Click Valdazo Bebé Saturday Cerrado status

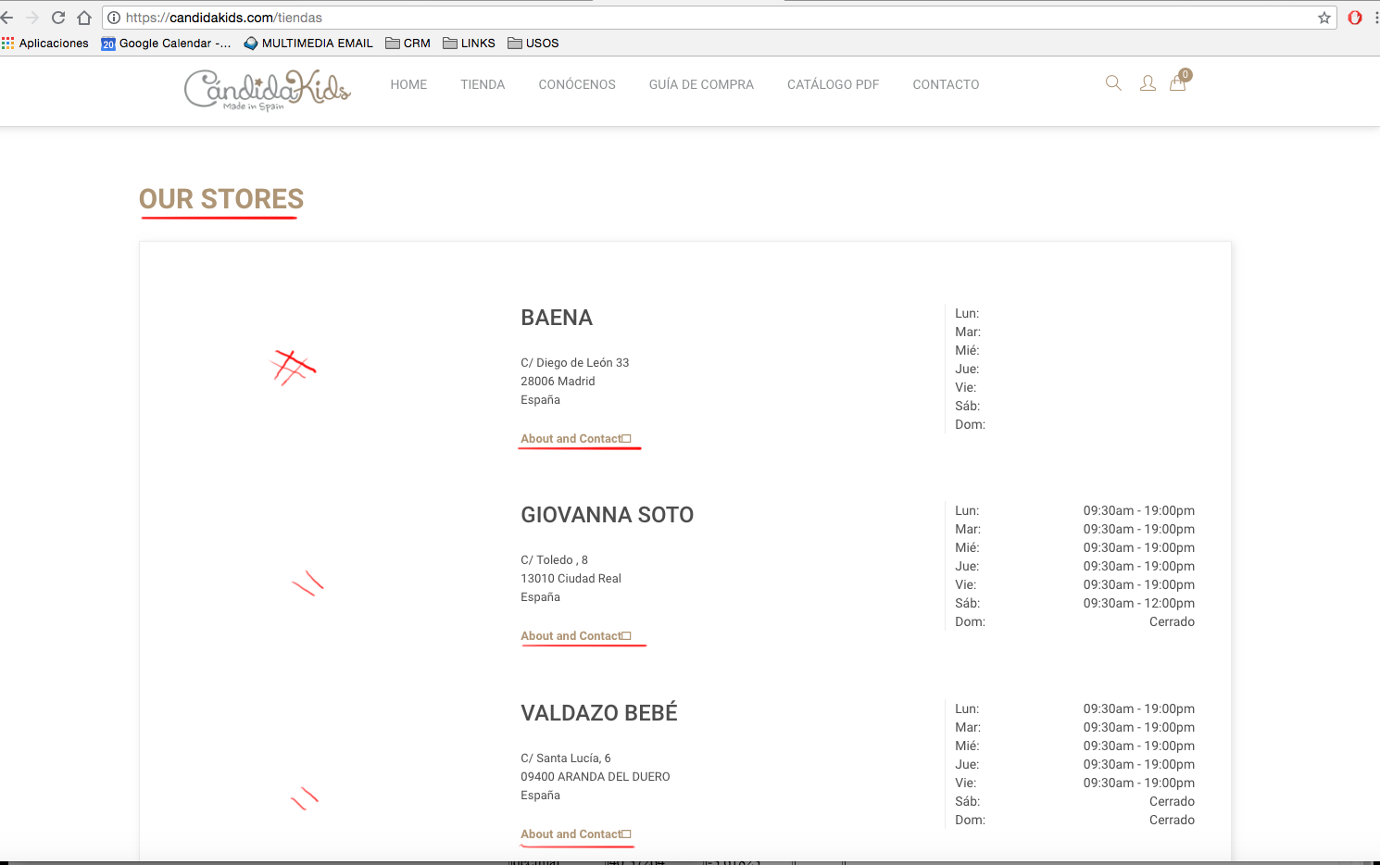pos(1172,802)
